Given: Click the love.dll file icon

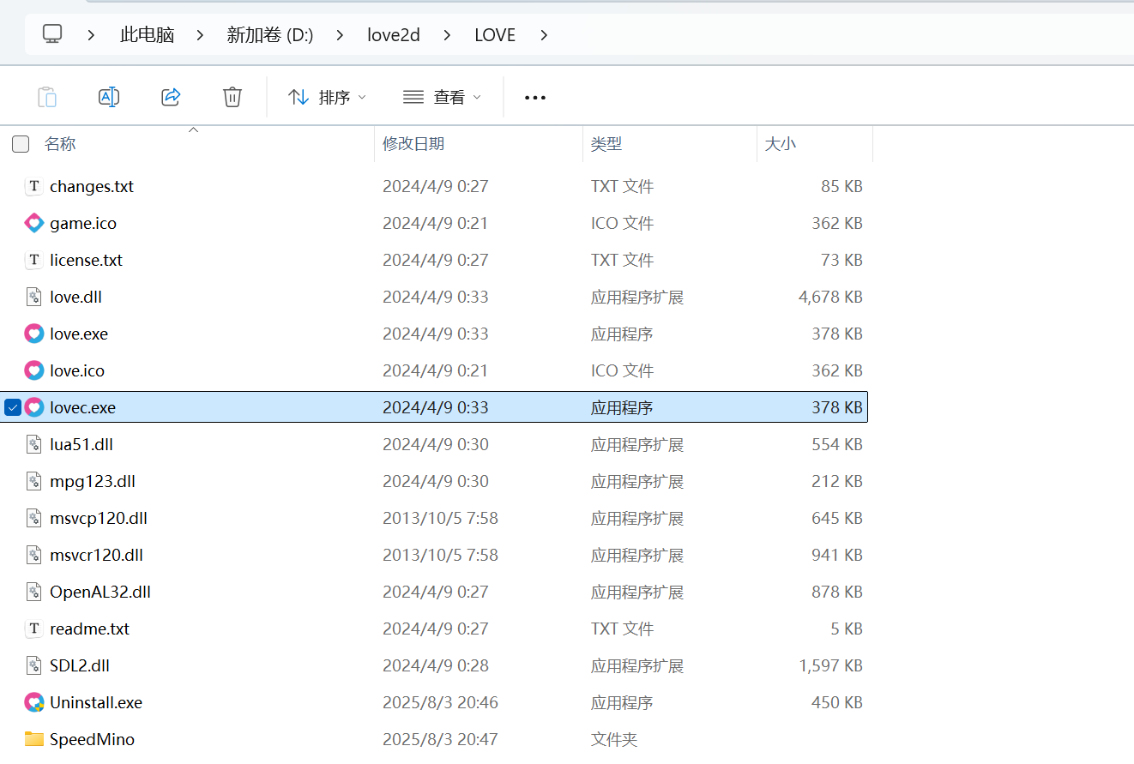Looking at the screenshot, I should pos(33,297).
